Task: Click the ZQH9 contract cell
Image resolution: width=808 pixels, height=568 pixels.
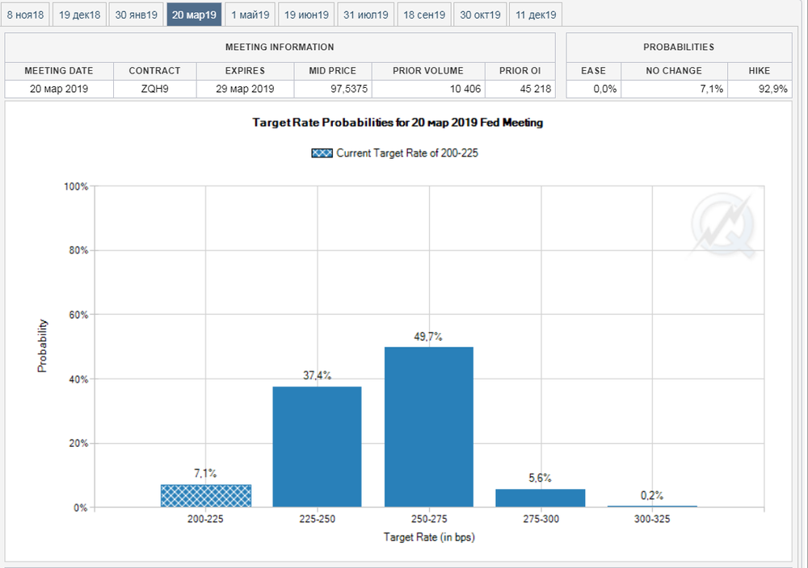Action: tap(154, 89)
